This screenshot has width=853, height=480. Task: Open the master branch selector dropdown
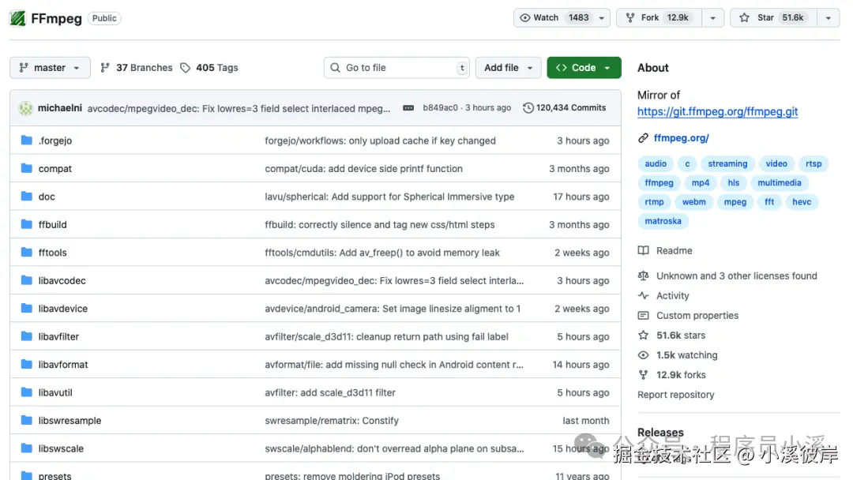click(50, 67)
